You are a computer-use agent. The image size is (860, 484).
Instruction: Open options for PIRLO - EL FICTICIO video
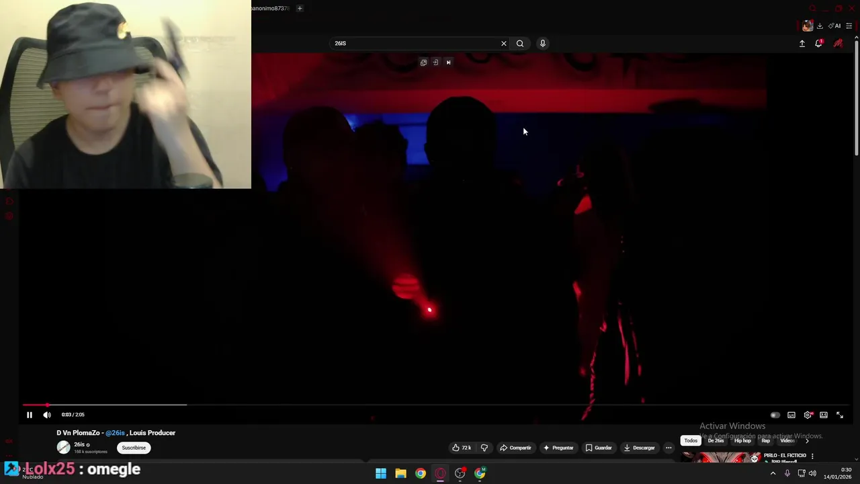pos(812,456)
